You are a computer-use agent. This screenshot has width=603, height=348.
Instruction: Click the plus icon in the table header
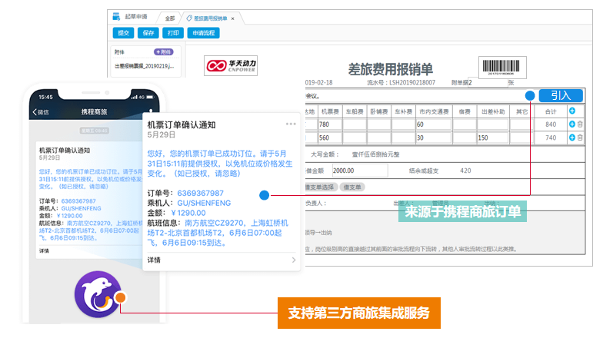pyautogui.click(x=571, y=111)
